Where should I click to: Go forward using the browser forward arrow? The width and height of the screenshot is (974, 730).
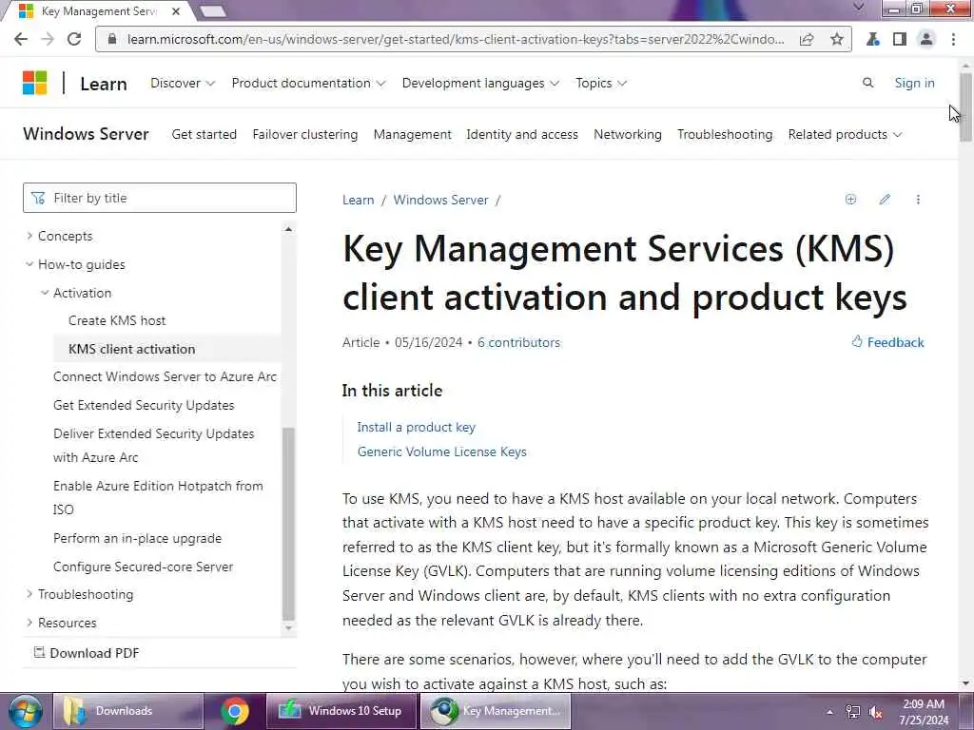(x=48, y=39)
